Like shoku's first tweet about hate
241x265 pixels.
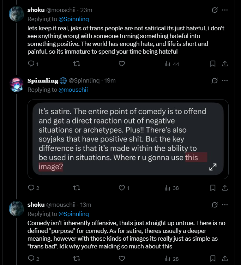click(122, 64)
